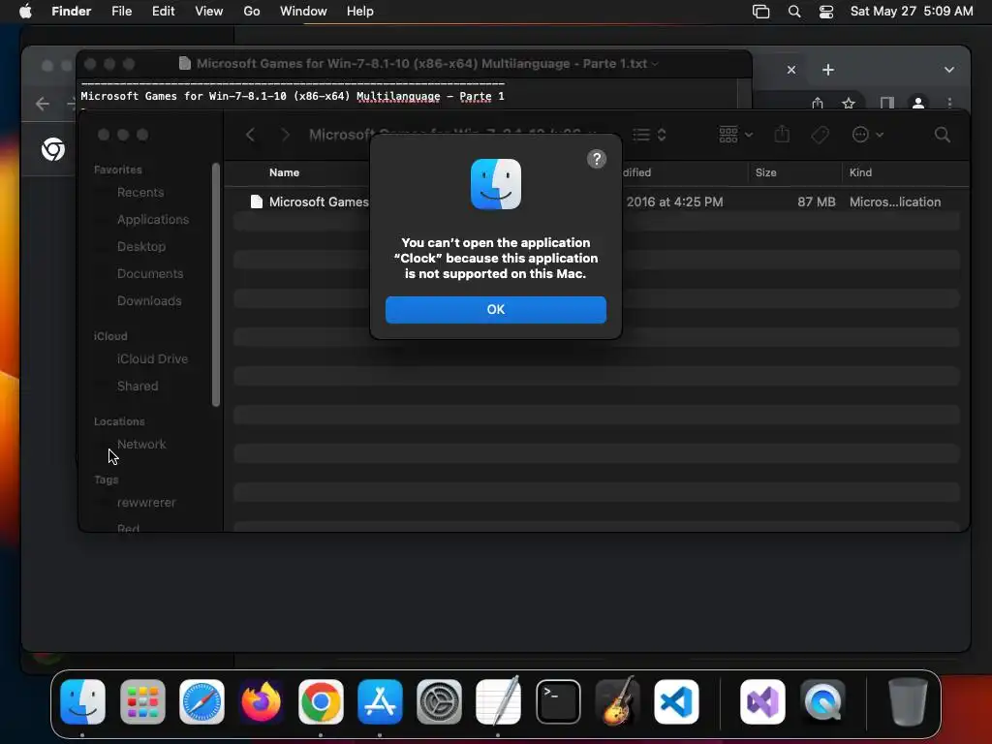Select the rewwrerer tag in the sidebar
Viewport: 992px width, 744px height.
(x=146, y=503)
